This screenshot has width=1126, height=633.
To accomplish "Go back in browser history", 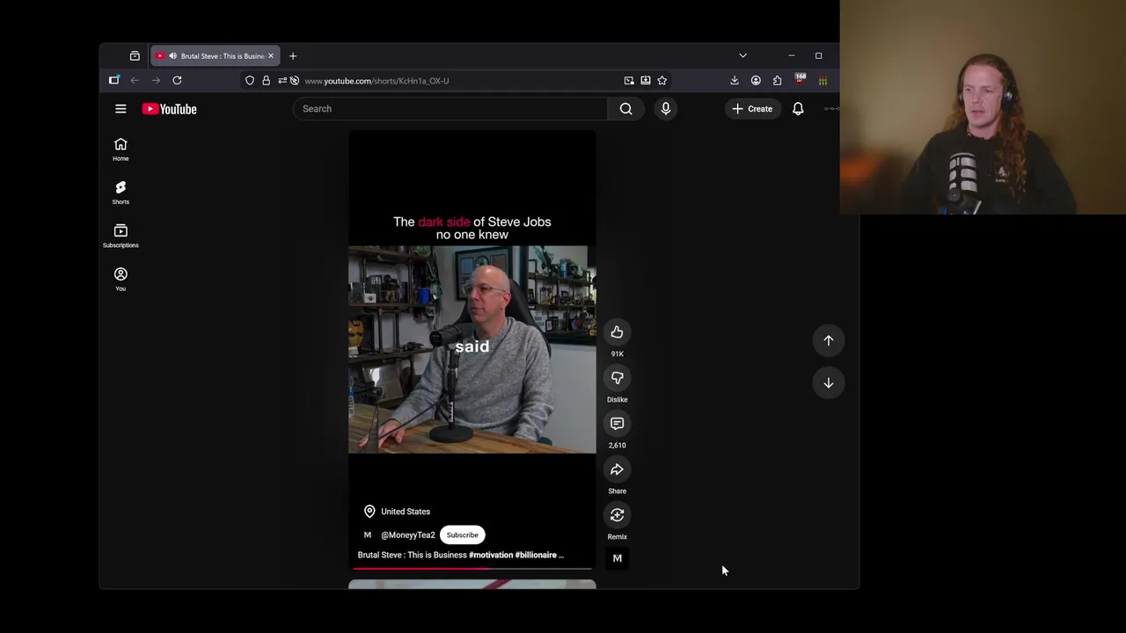I will coord(135,81).
